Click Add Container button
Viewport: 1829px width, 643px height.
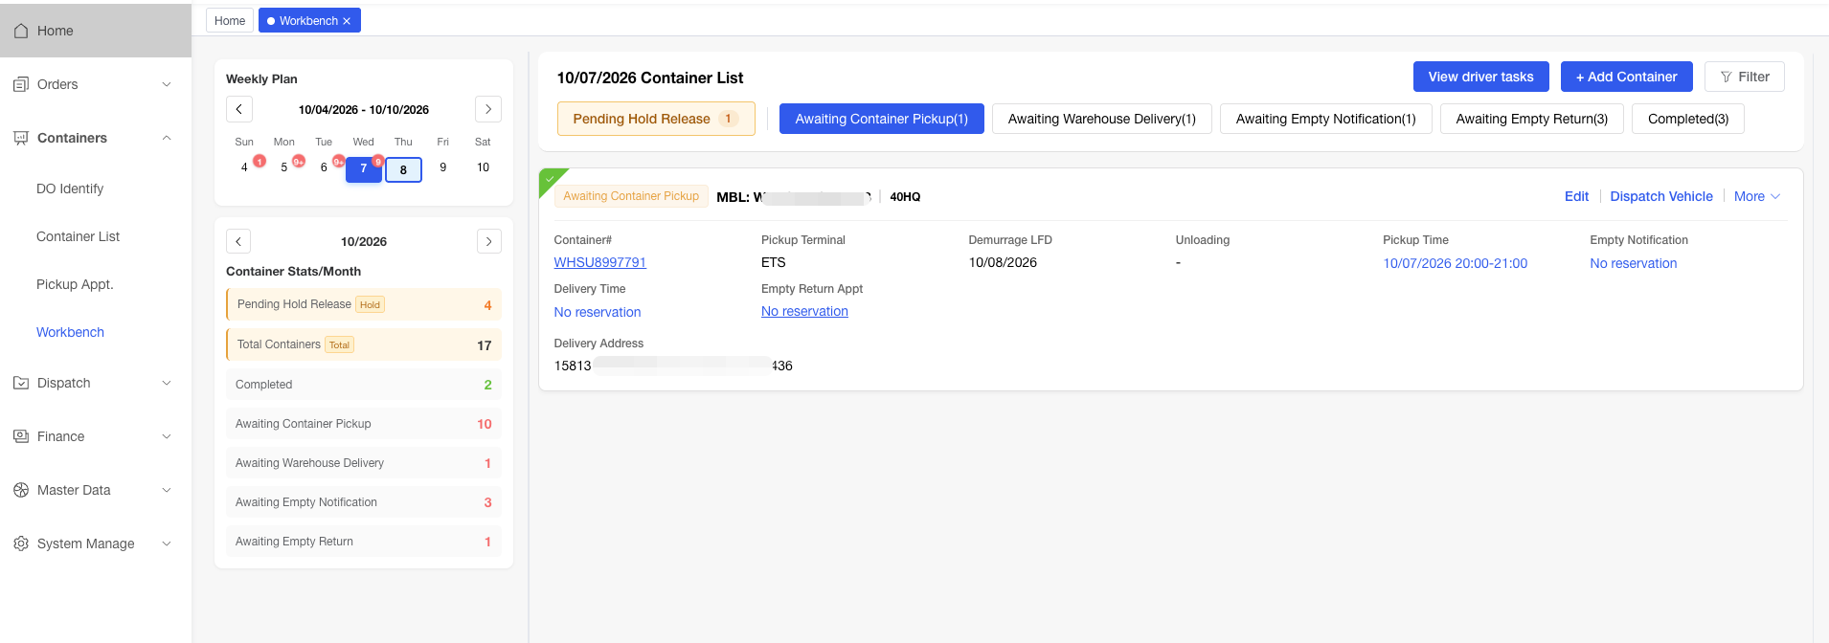click(1627, 77)
